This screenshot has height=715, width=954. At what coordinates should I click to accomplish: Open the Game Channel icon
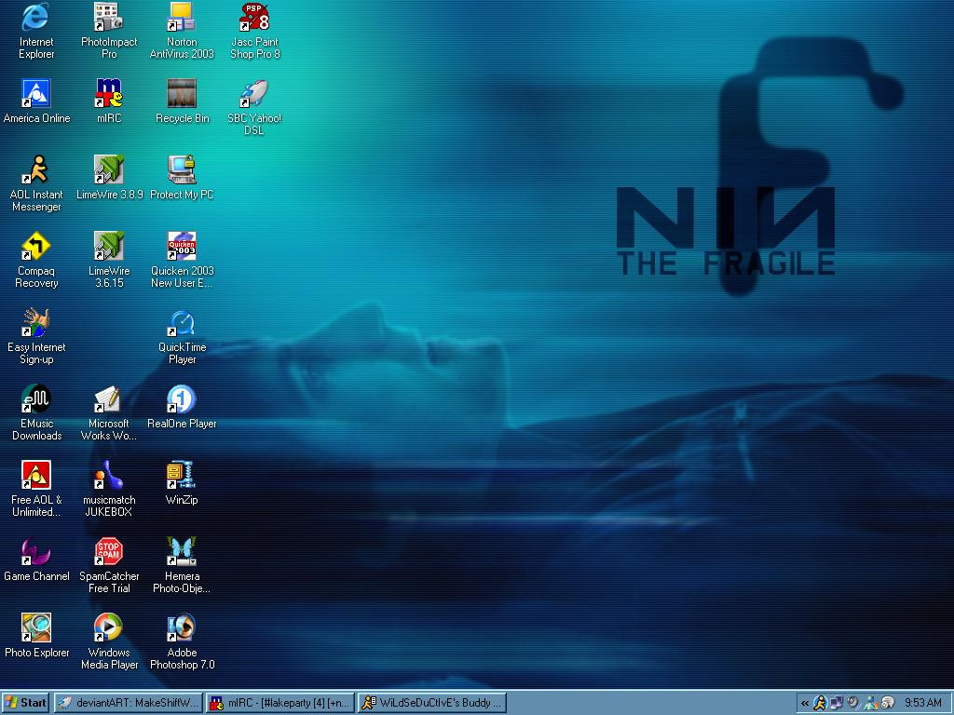click(36, 551)
